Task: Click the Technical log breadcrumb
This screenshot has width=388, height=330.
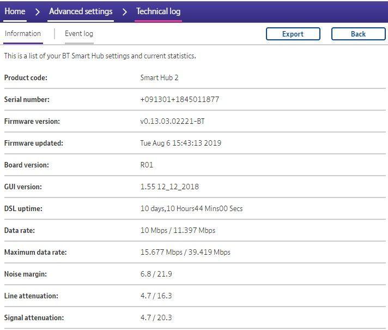Action: pyautogui.click(x=158, y=11)
